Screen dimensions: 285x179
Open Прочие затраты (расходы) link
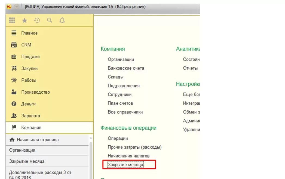point(134,147)
